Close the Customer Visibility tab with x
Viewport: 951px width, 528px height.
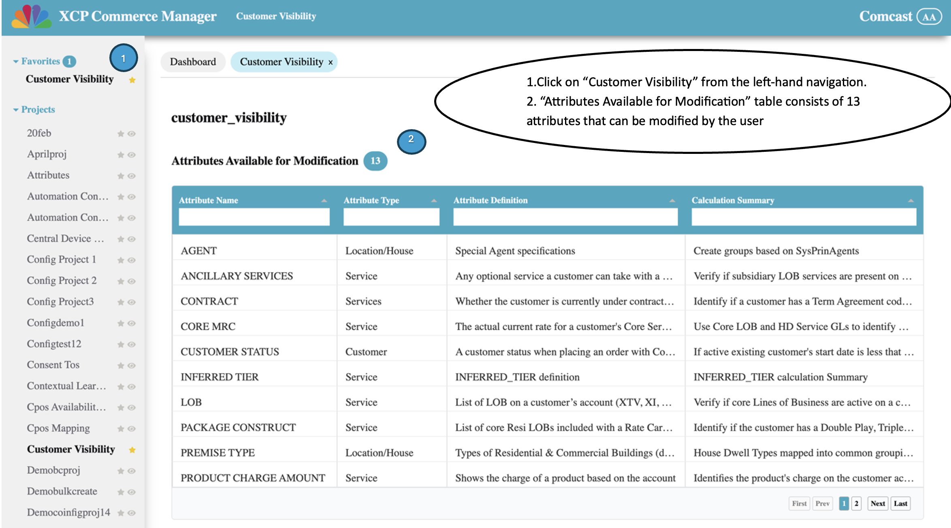click(x=331, y=62)
